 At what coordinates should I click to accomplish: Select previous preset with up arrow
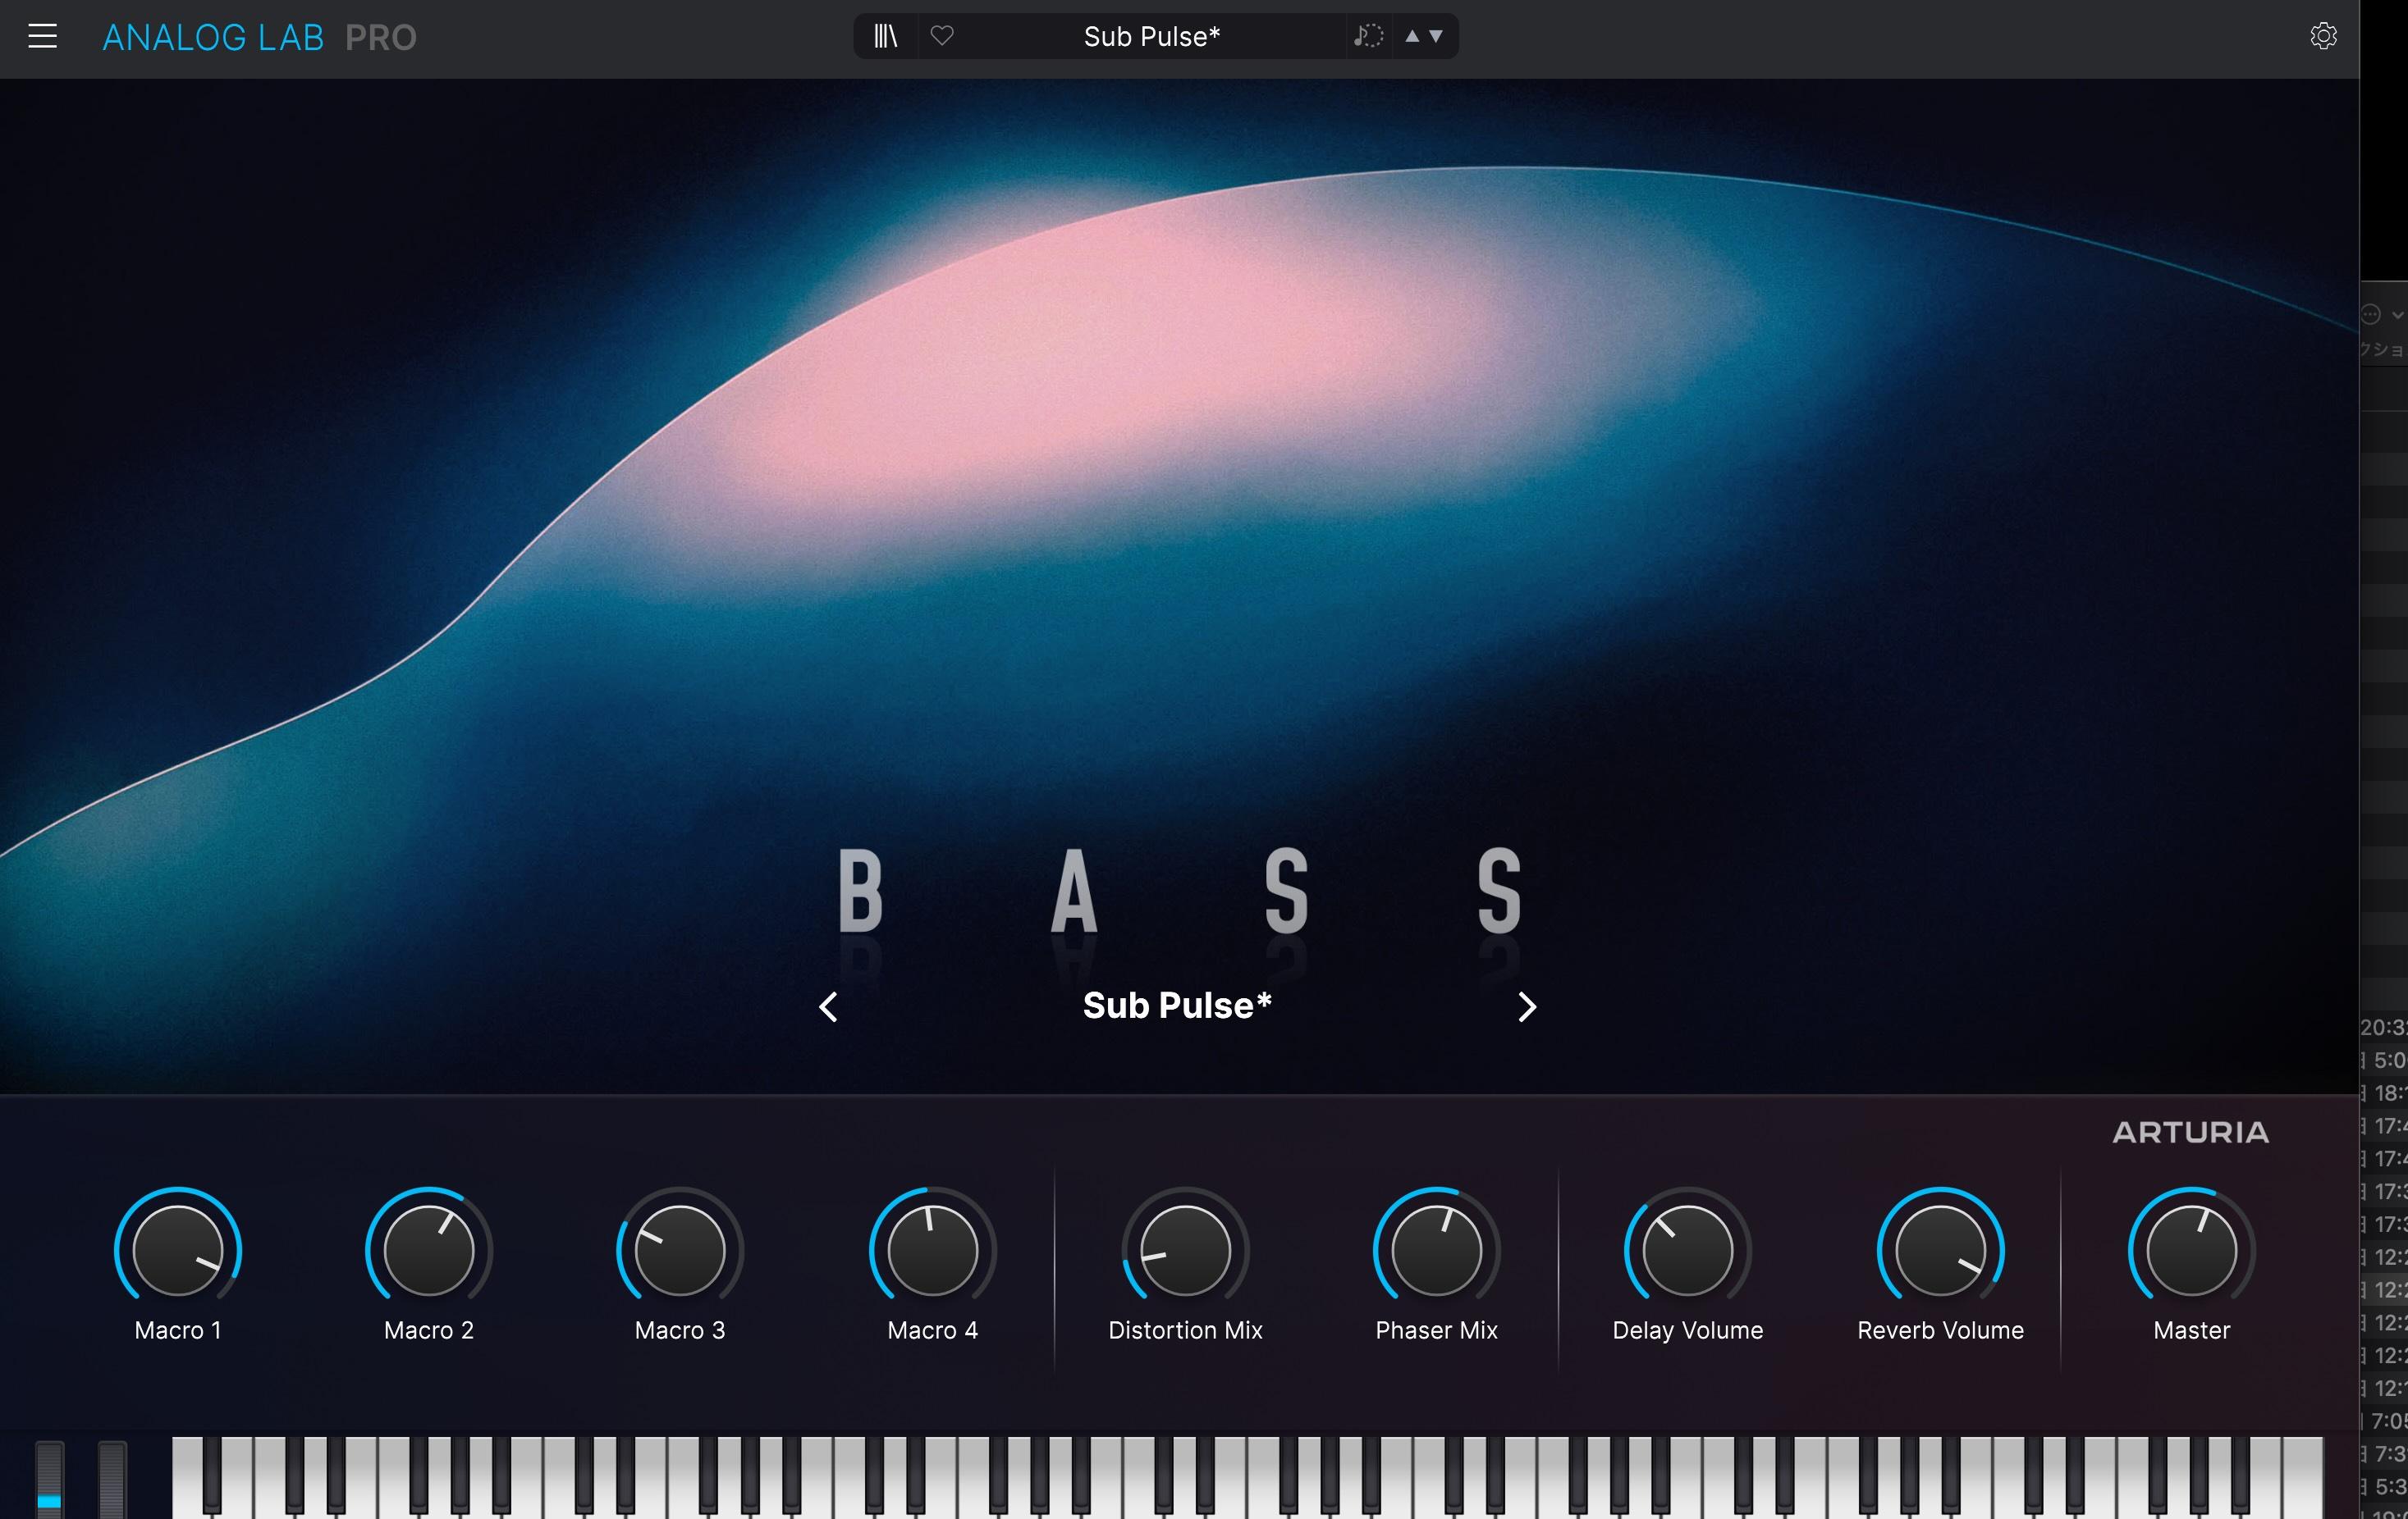tap(1412, 37)
